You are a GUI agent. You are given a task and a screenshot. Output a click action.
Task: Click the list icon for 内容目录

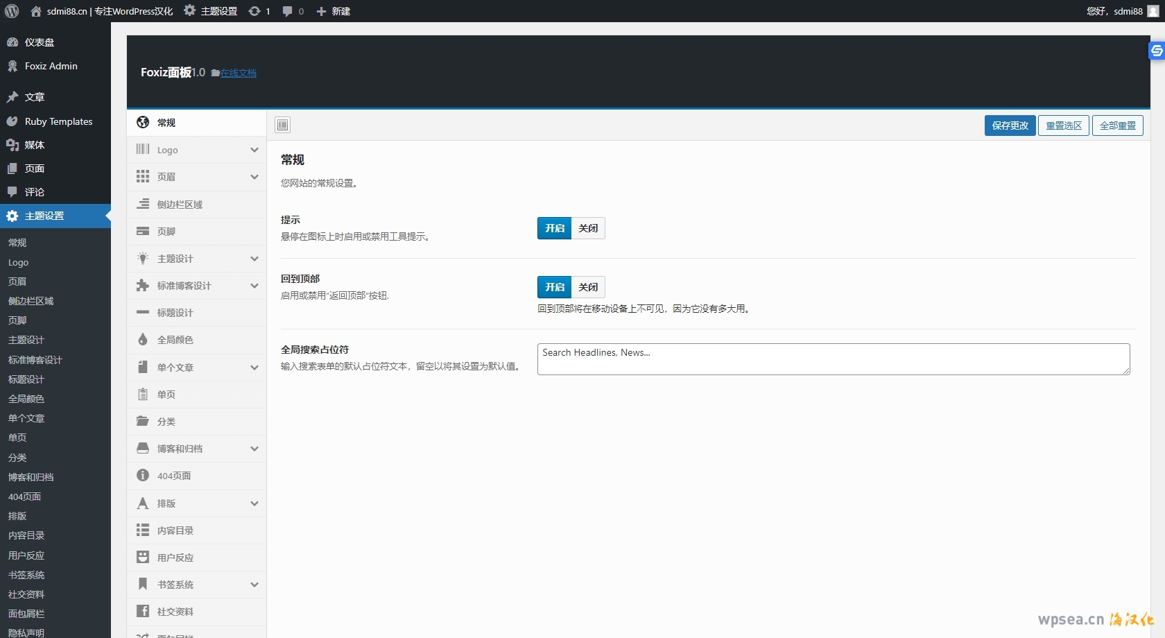(x=143, y=530)
